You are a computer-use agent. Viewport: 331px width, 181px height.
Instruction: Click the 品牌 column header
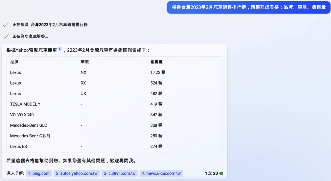click(14, 62)
